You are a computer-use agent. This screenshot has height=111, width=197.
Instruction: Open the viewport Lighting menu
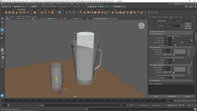coord(18,17)
